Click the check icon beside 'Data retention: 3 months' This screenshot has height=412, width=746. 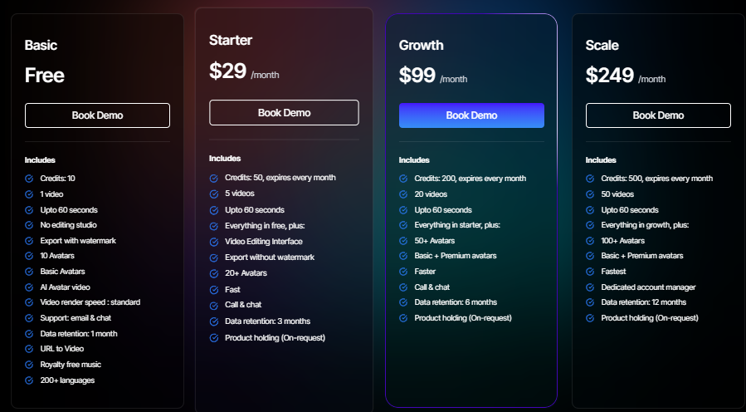(213, 321)
